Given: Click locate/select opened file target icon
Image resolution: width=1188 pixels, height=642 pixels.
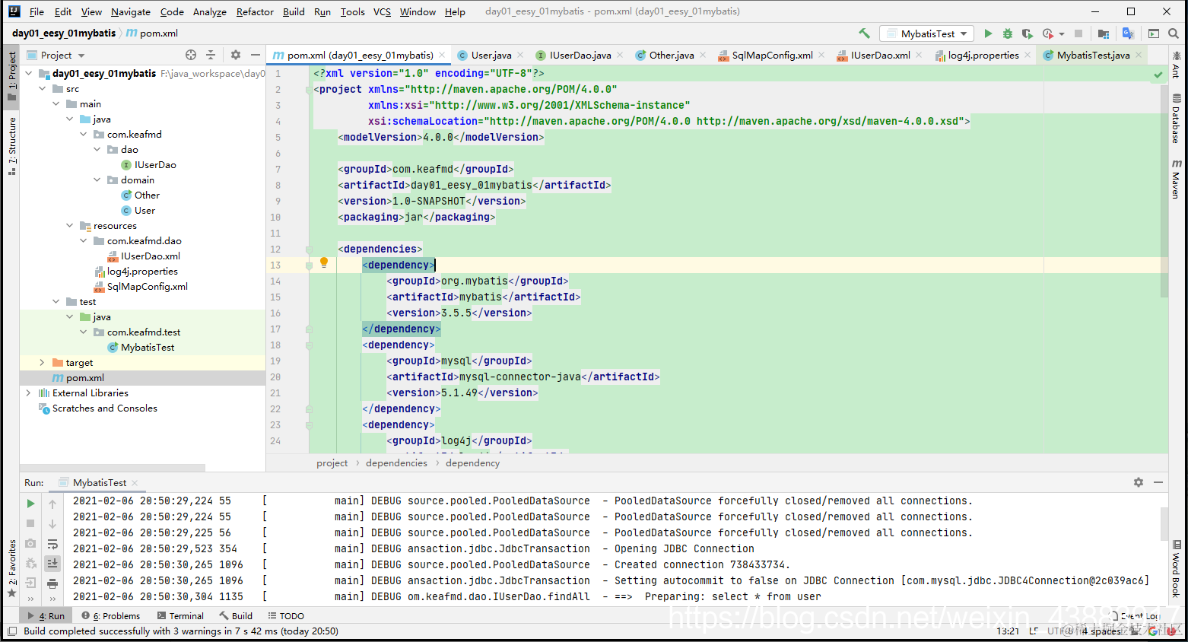Looking at the screenshot, I should pyautogui.click(x=191, y=55).
